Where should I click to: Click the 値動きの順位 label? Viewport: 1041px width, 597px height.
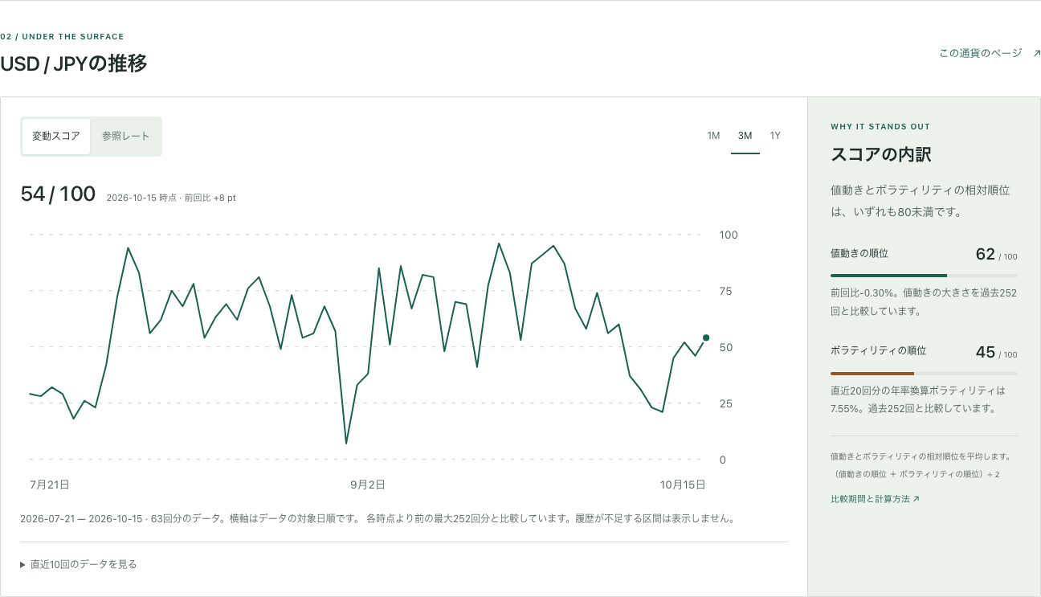click(859, 253)
